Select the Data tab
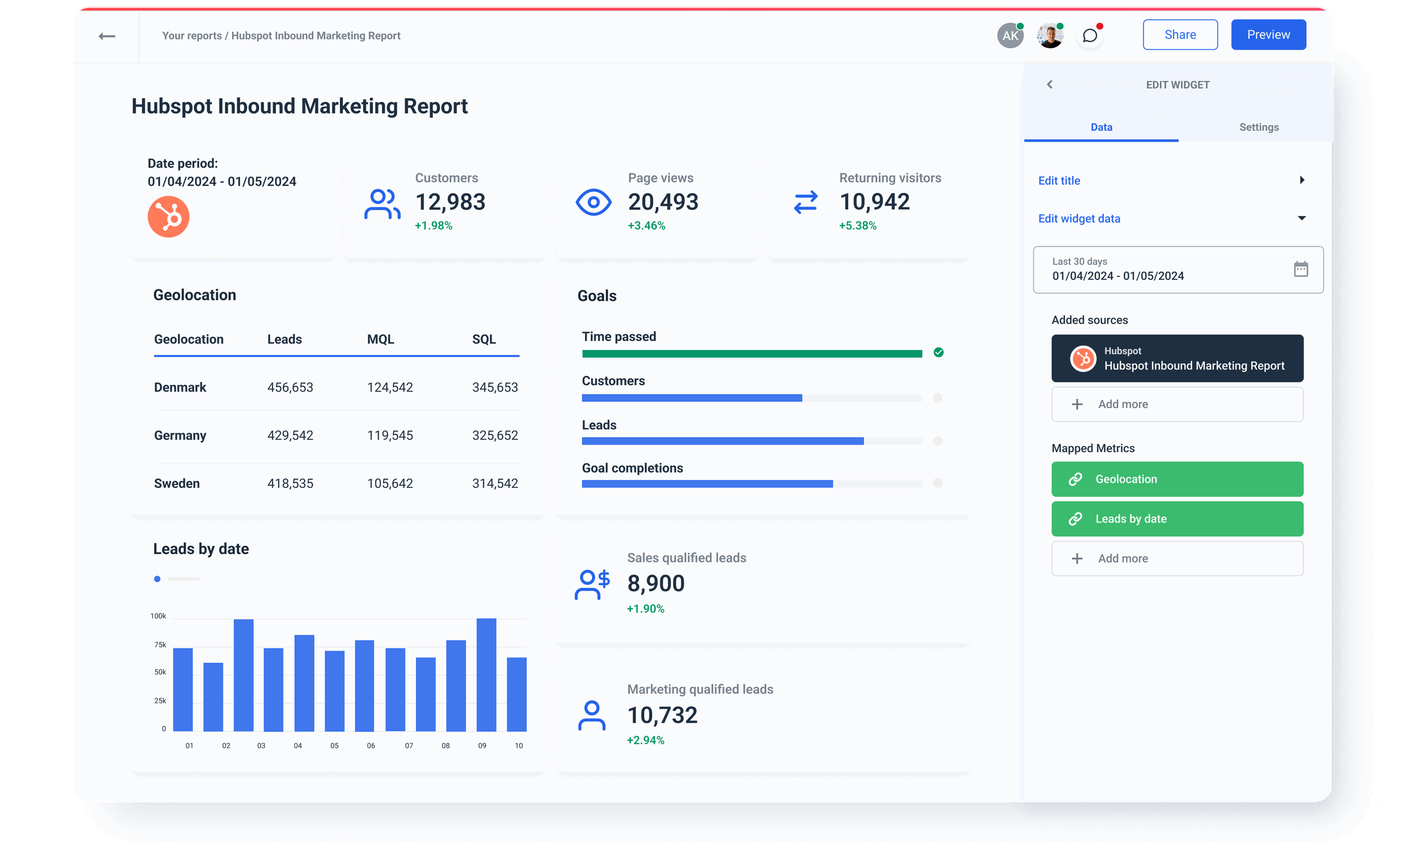This screenshot has width=1406, height=856. 1101,127
